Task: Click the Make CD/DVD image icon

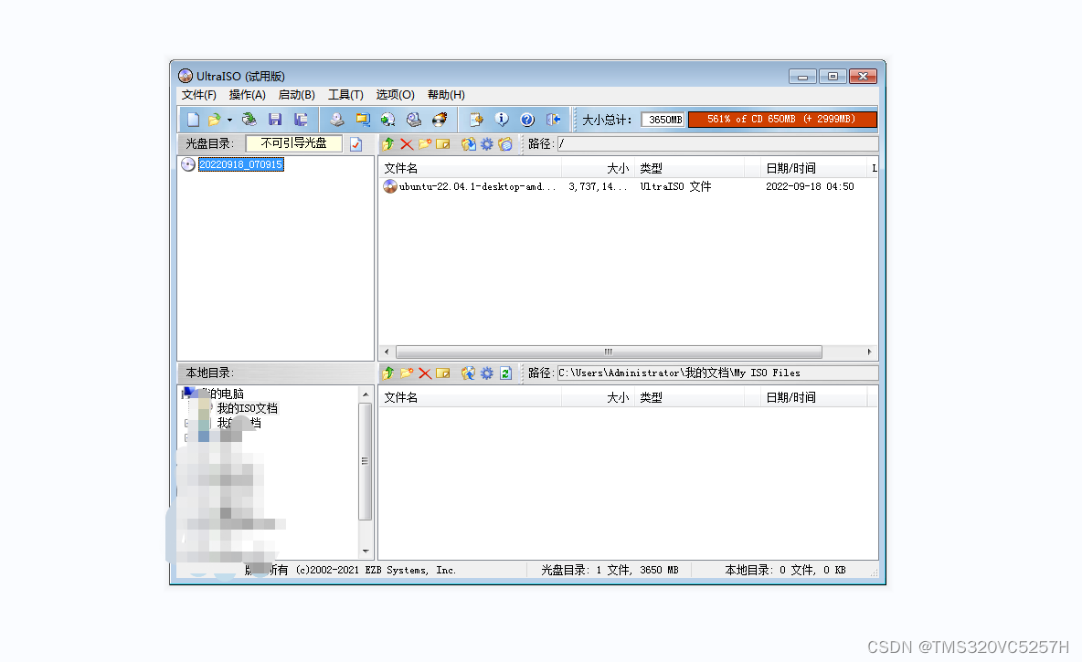Action: pyautogui.click(x=336, y=120)
